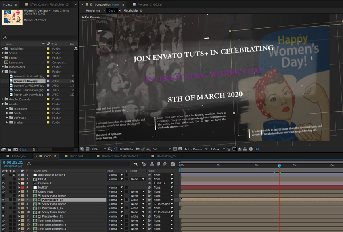This screenshot has width=343, height=232.
Task: Expand properties of Camera 1 layer
Action: (x=19, y=183)
